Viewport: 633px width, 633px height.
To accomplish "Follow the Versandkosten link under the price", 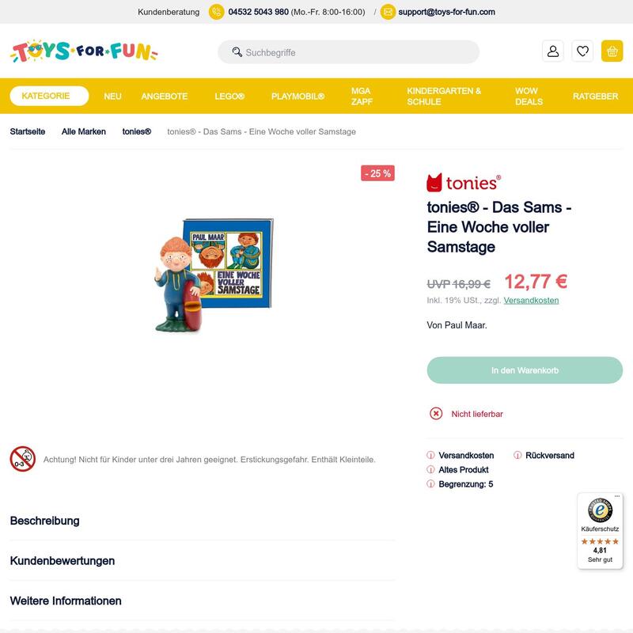I will click(x=531, y=301).
